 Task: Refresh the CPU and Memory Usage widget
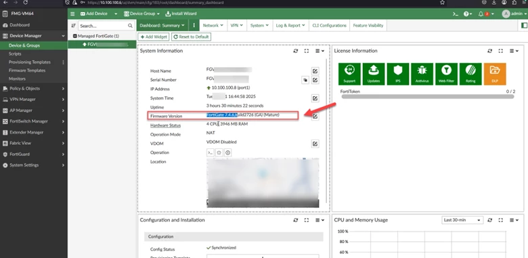pyautogui.click(x=490, y=220)
